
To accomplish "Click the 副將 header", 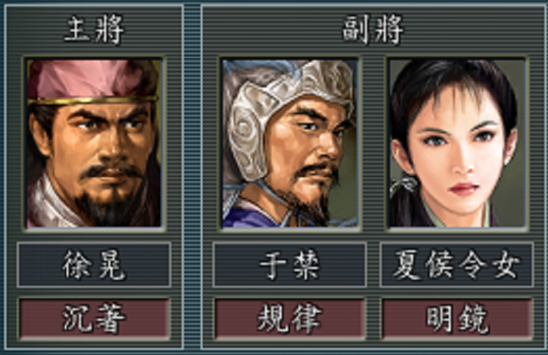I will [x=373, y=31].
